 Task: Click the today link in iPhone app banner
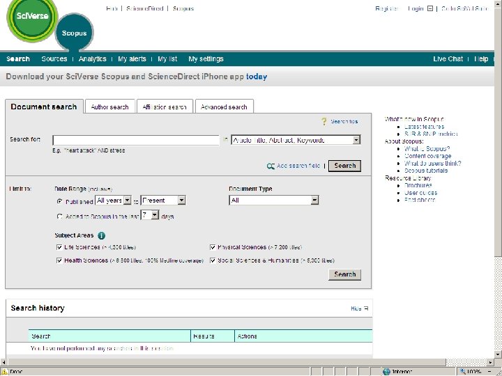coord(257,77)
